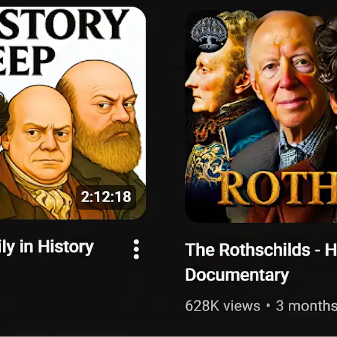Click the "in History" video title
Screen dimensions: 337x337
point(47,247)
